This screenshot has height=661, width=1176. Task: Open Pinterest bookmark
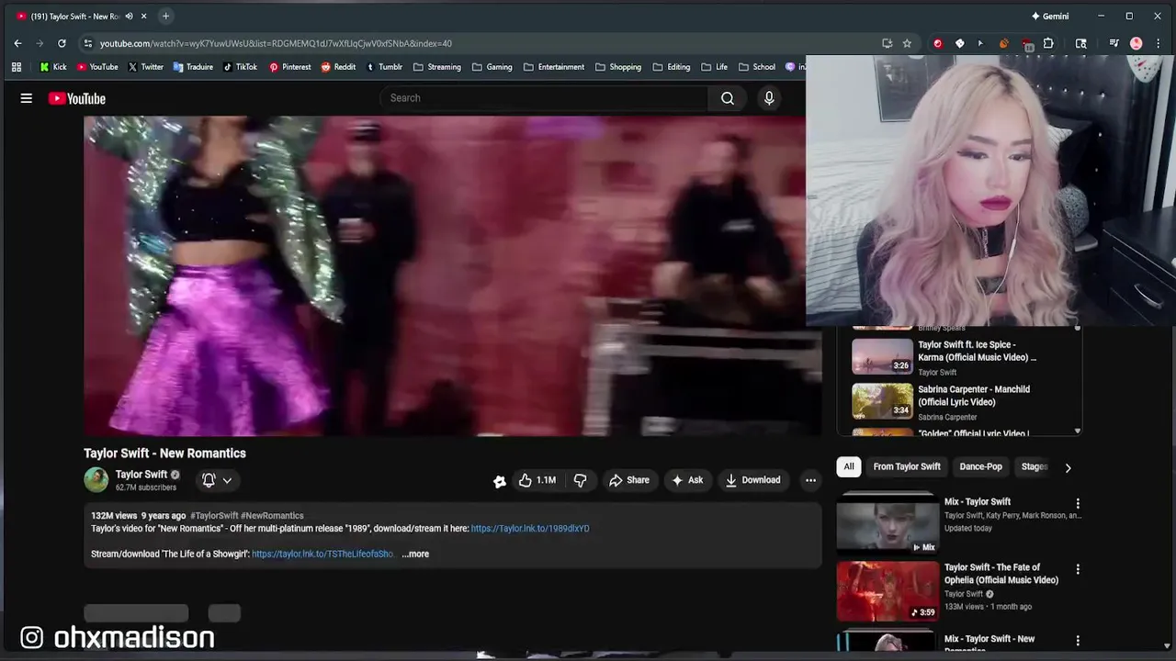pos(289,67)
